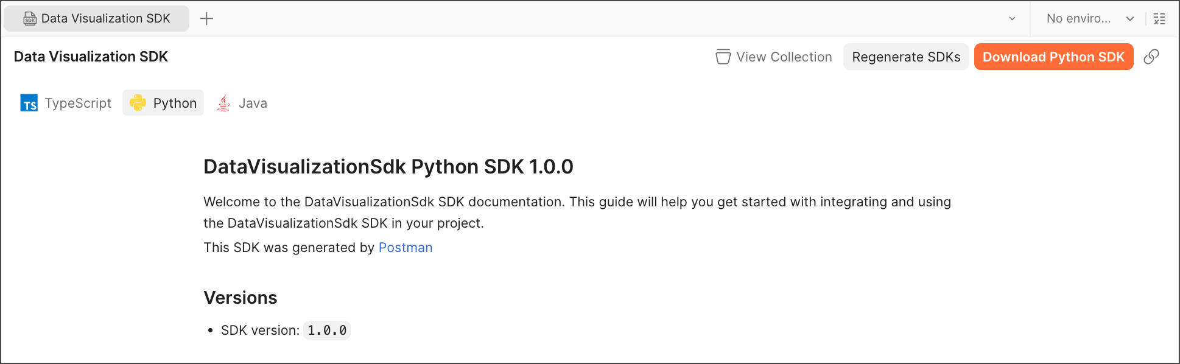This screenshot has height=364, width=1180.
Task: Copy the SDK link using the chain icon
Action: click(x=1151, y=57)
